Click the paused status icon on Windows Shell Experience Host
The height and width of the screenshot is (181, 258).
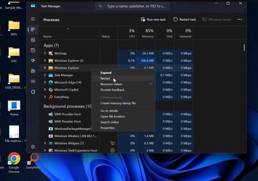(112, 150)
